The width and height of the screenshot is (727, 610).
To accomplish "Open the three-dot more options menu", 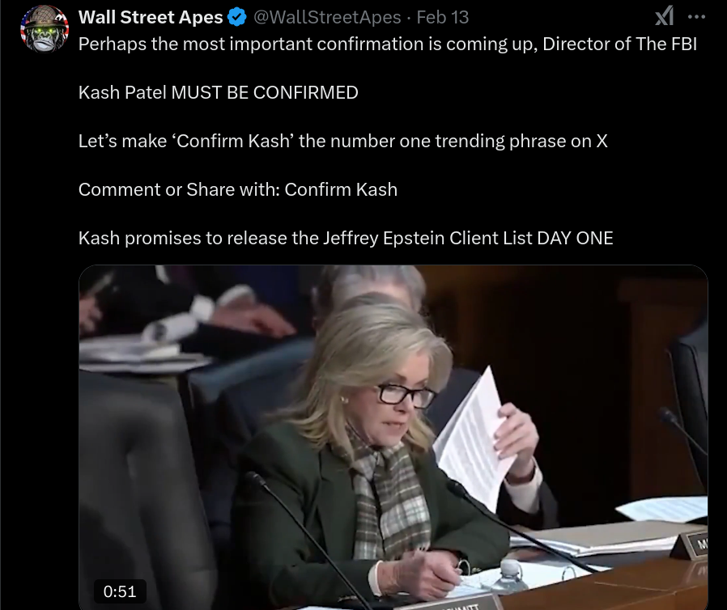I will (696, 17).
